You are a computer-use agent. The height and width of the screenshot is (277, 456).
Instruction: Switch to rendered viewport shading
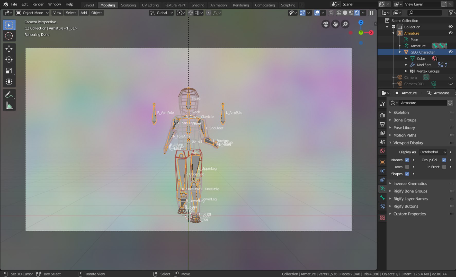(357, 13)
